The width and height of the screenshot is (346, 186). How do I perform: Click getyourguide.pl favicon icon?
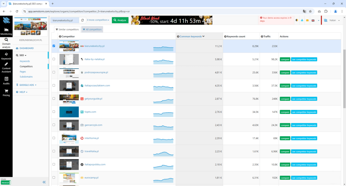[x=82, y=99]
